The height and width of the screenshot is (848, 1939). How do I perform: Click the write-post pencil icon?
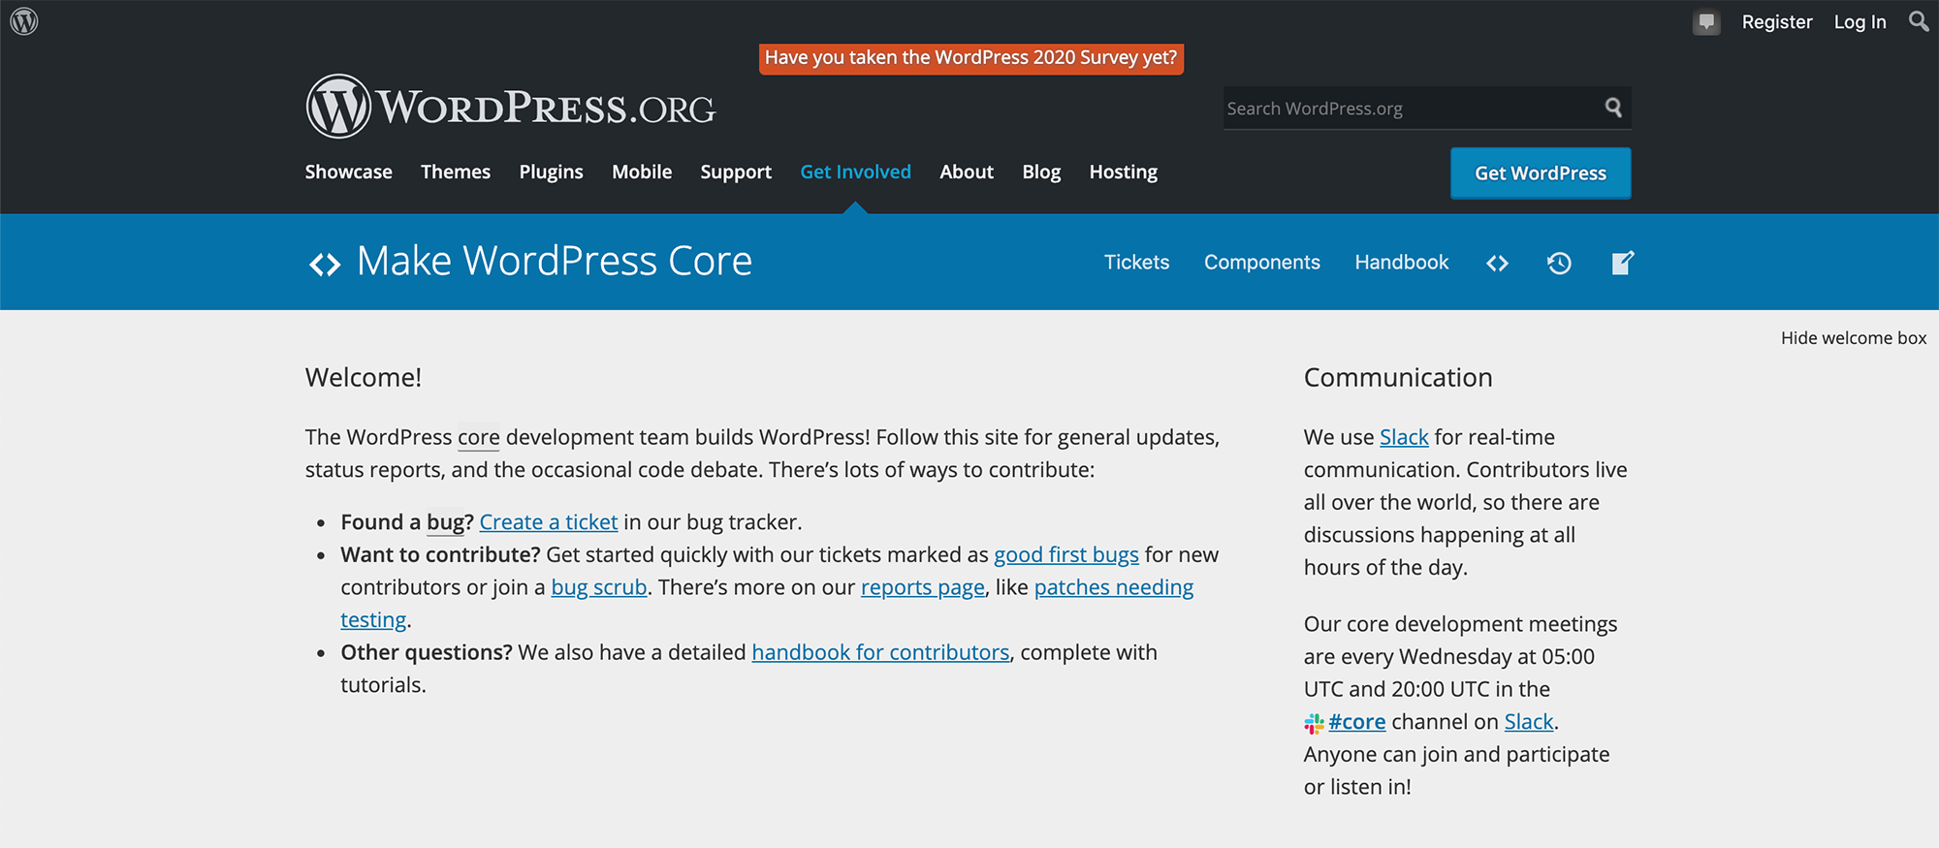[1622, 263]
